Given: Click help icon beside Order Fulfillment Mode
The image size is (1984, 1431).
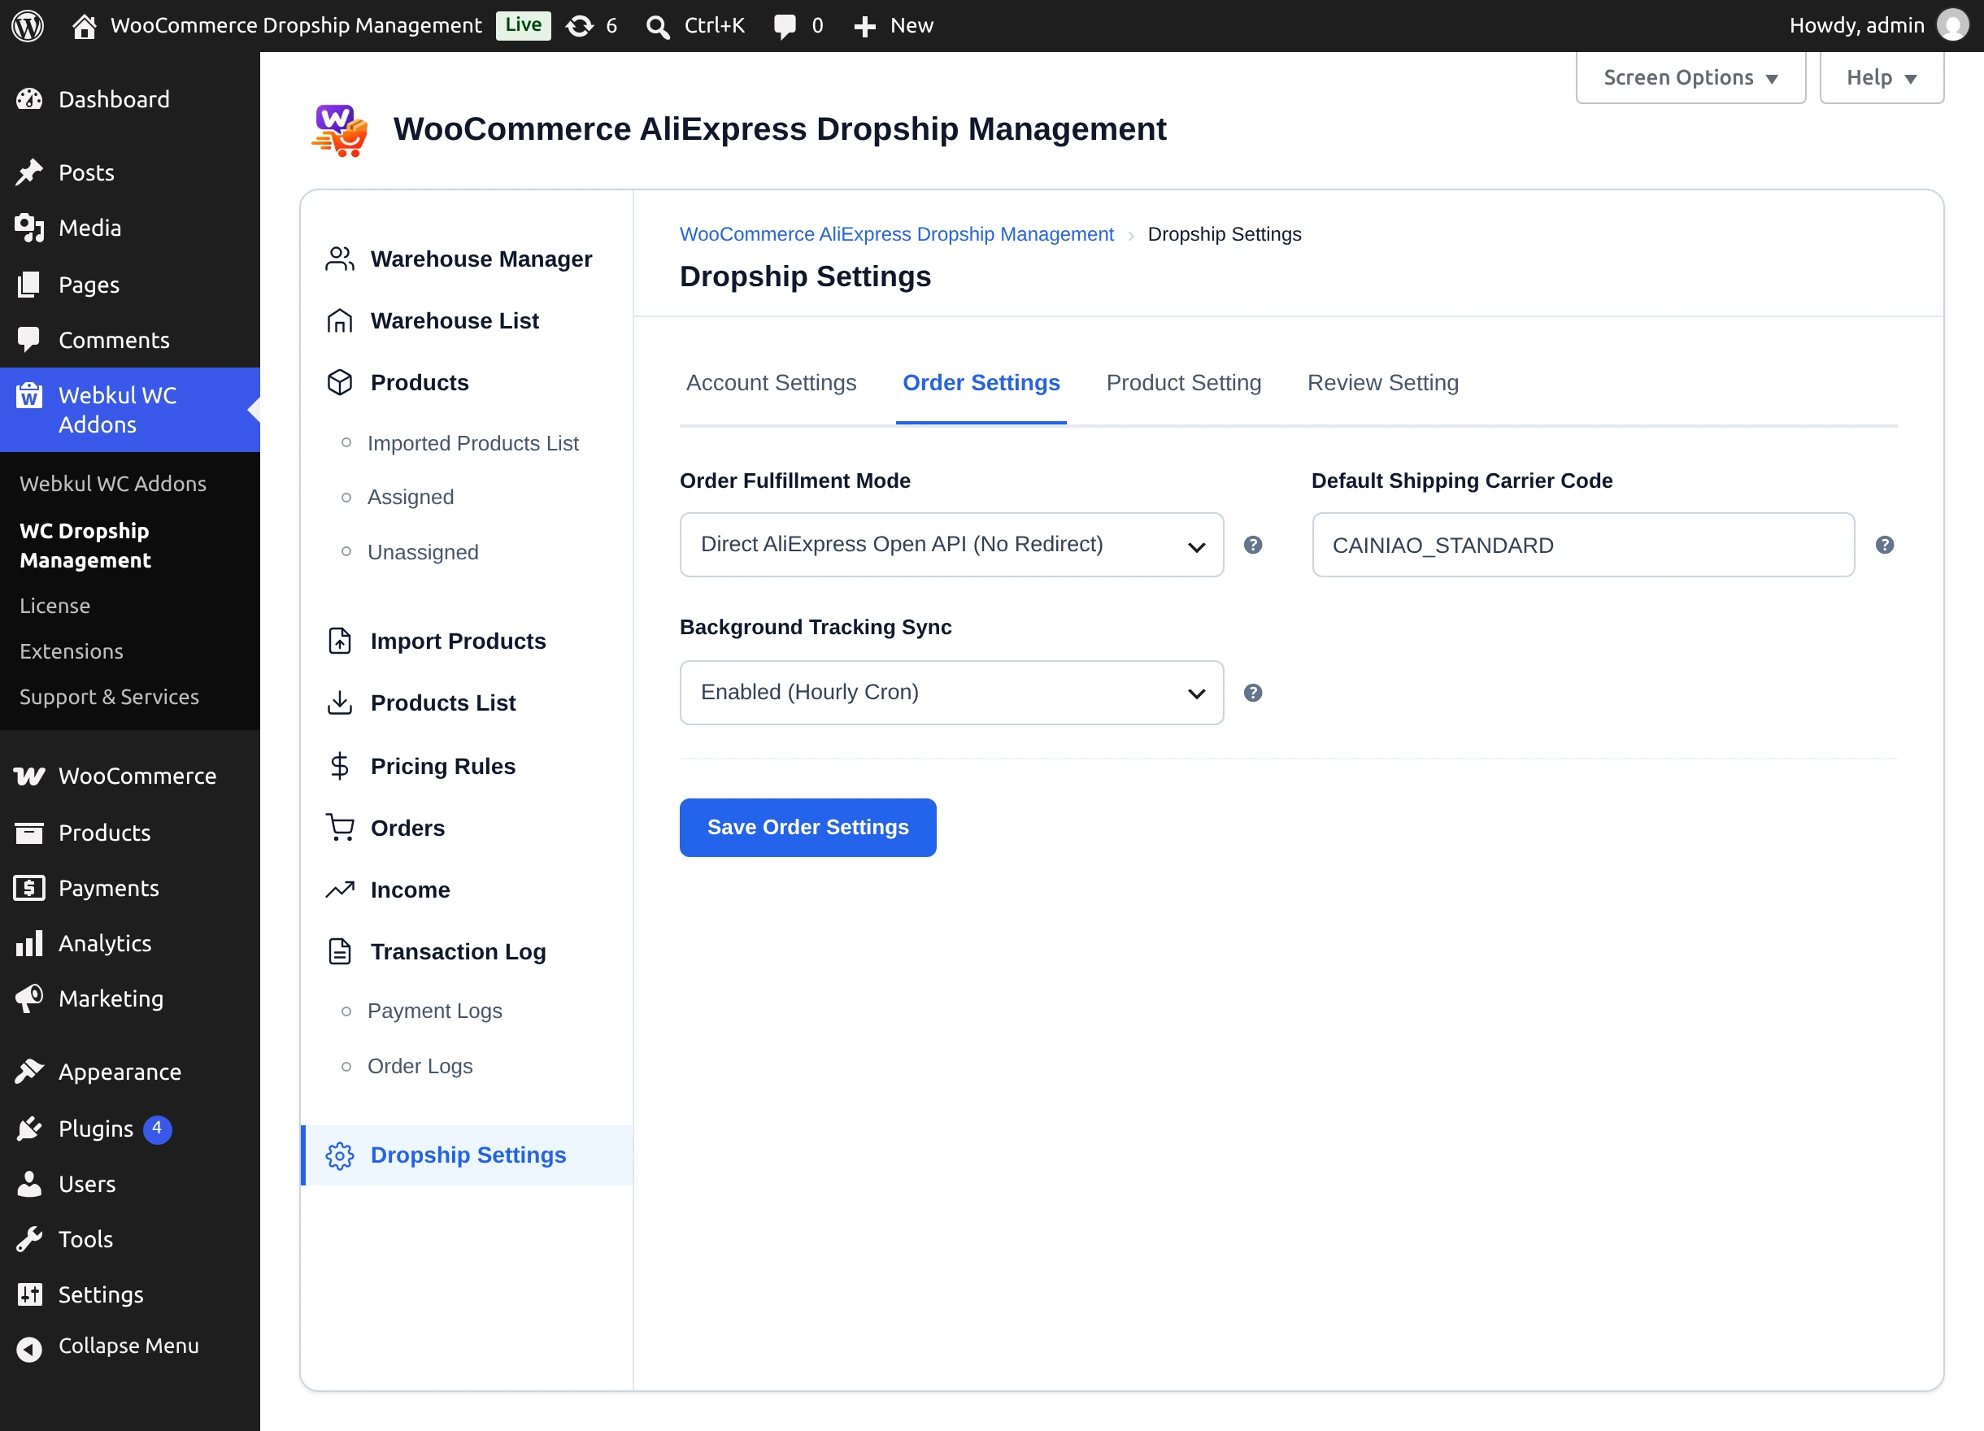Looking at the screenshot, I should click(1253, 545).
